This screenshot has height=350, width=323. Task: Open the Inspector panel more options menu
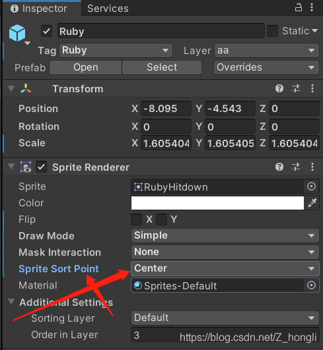[x=312, y=8]
